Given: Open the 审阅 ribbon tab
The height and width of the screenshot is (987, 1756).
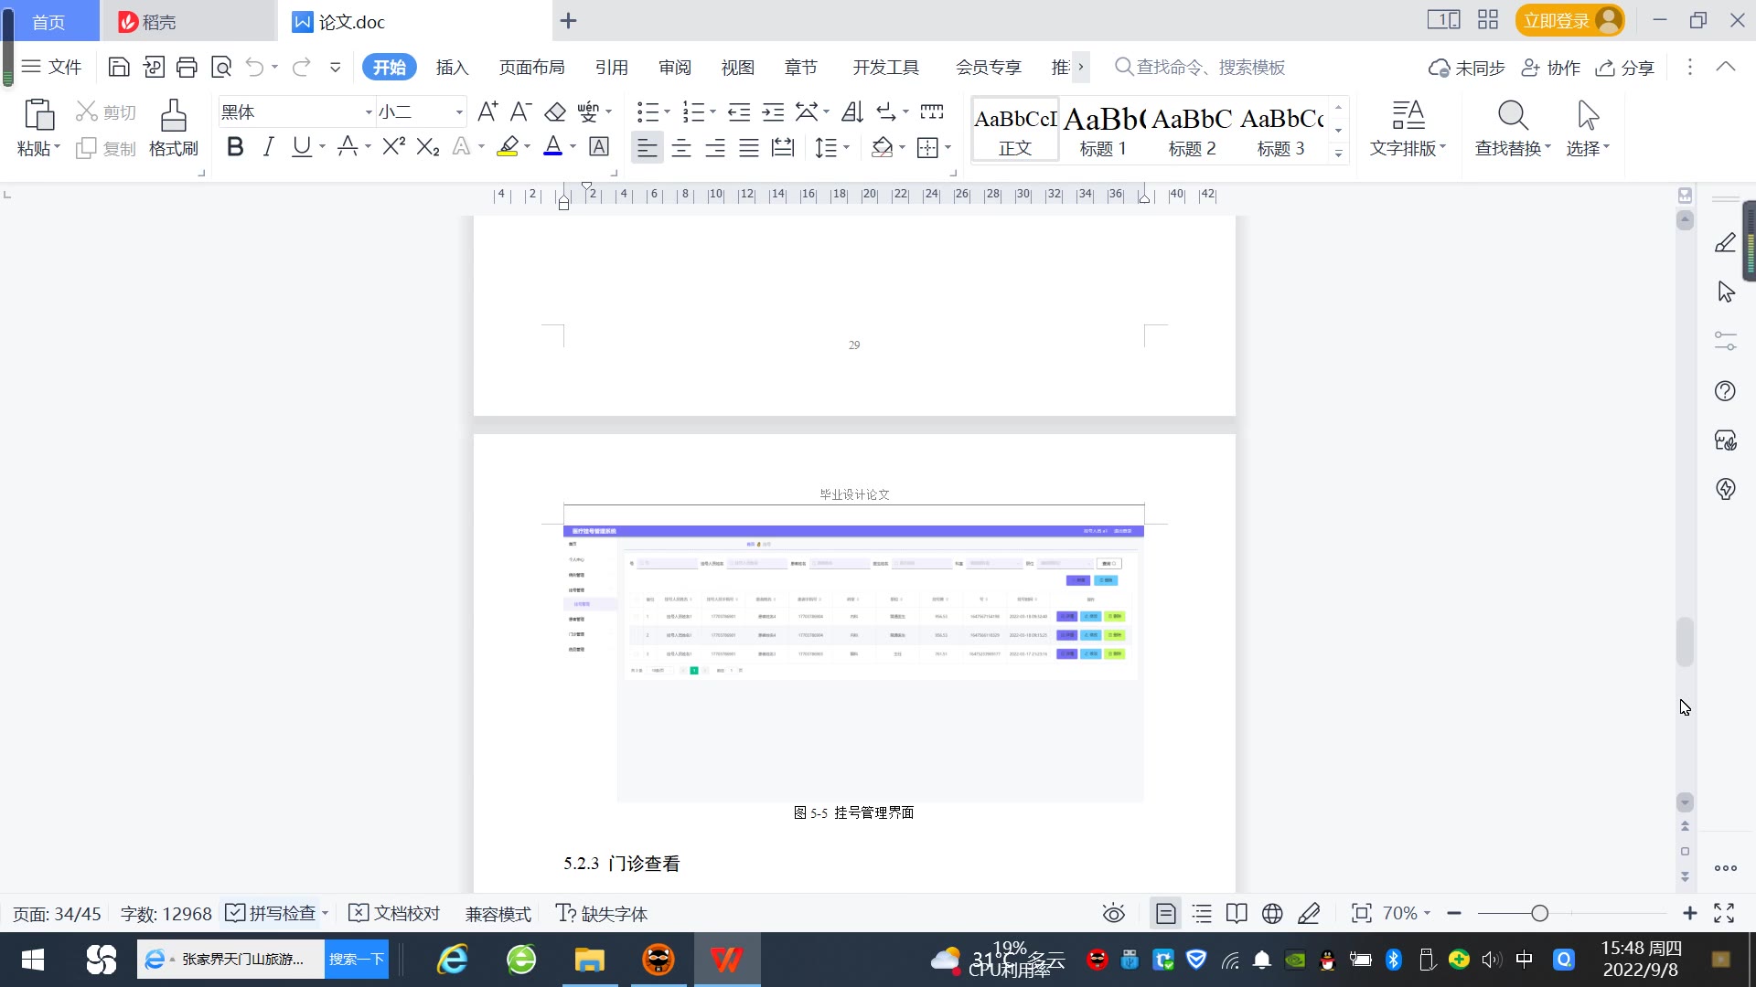Looking at the screenshot, I should 674,67.
